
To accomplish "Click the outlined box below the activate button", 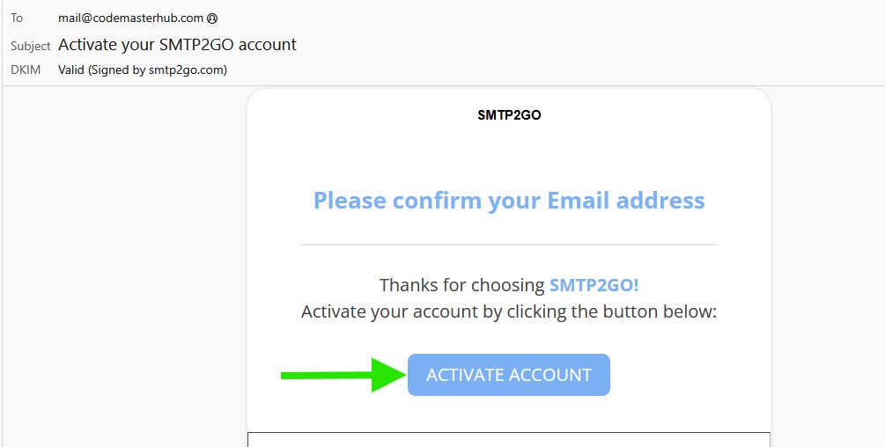I will pos(509,439).
